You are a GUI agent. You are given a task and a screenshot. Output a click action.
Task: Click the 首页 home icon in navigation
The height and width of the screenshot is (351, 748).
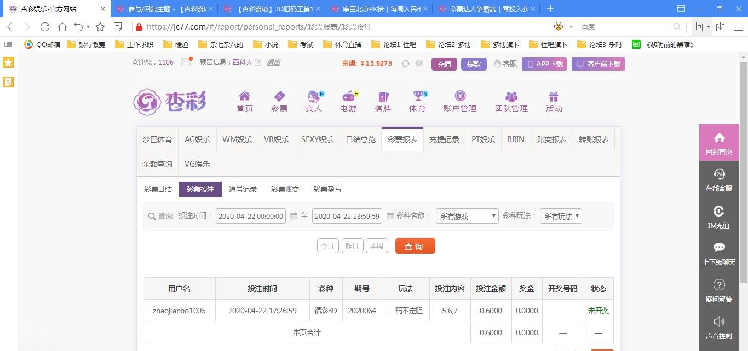click(245, 96)
